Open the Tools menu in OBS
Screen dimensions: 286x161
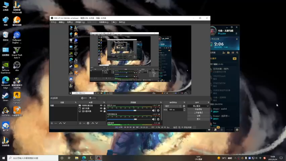(114, 22)
